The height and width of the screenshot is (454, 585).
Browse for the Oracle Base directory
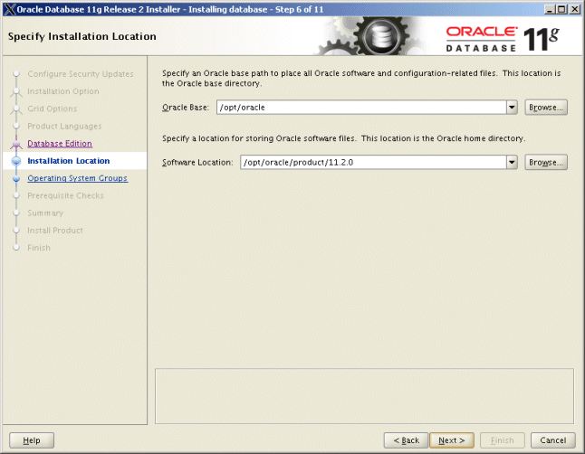(x=546, y=108)
